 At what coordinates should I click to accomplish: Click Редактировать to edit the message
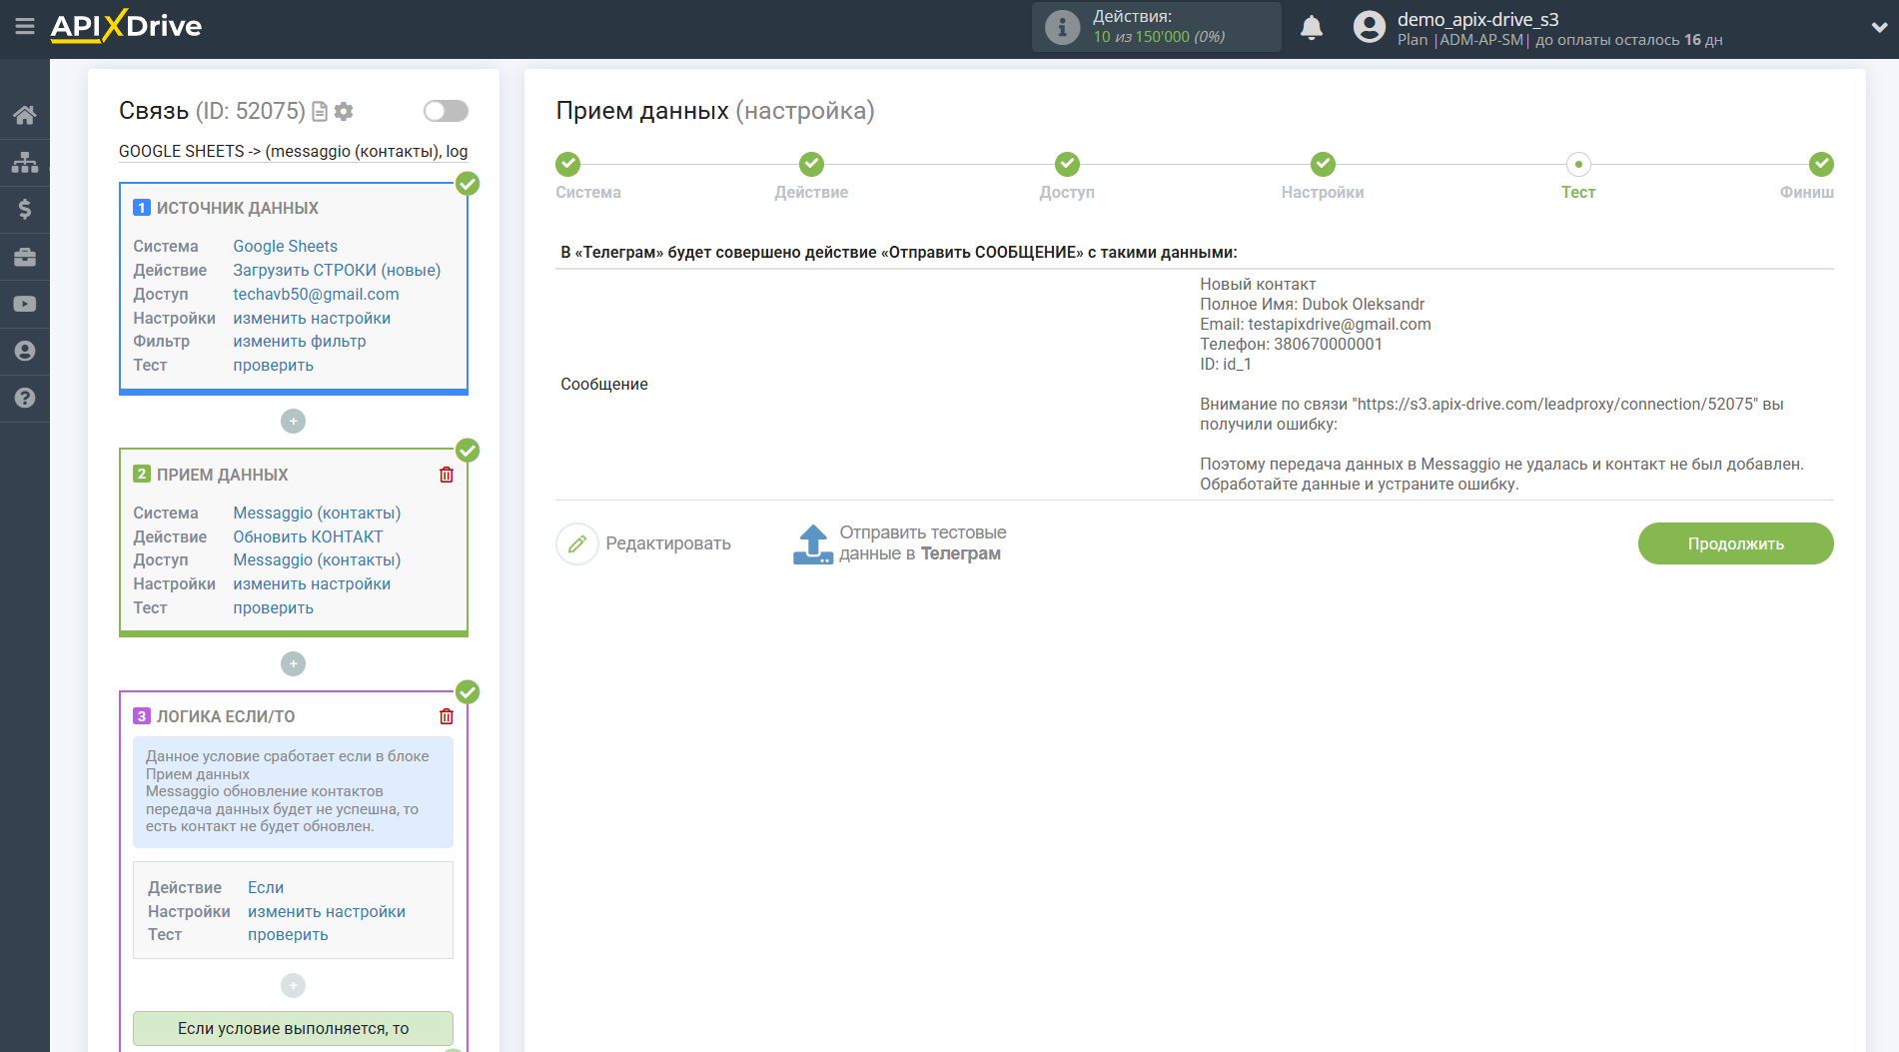pyautogui.click(x=644, y=543)
